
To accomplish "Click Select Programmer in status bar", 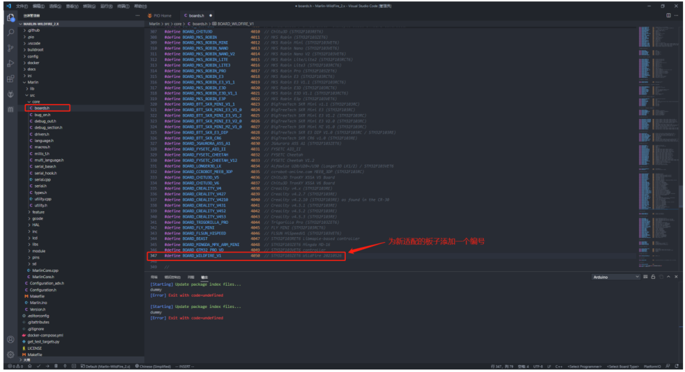I will click(x=585, y=366).
